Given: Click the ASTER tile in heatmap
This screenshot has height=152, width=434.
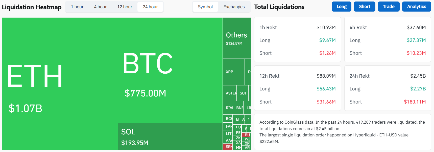Looking at the screenshot, I should pyautogui.click(x=230, y=93).
